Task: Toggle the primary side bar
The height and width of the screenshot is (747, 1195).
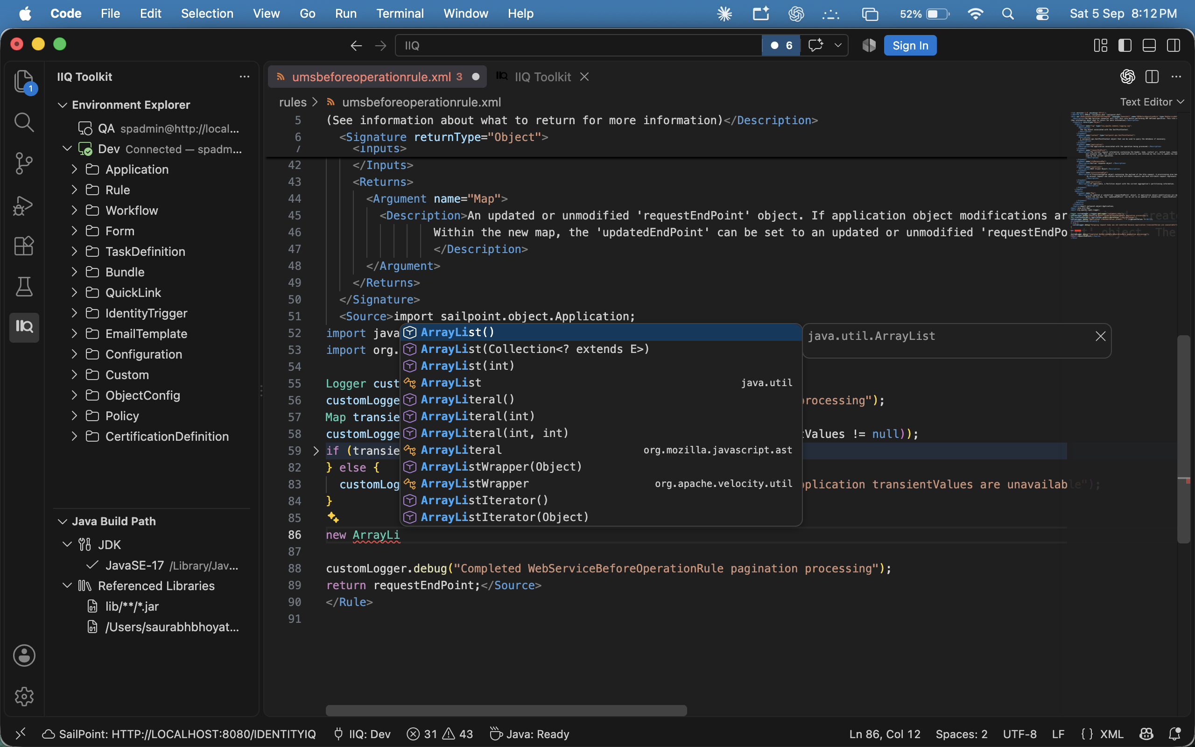Action: pyautogui.click(x=1125, y=45)
